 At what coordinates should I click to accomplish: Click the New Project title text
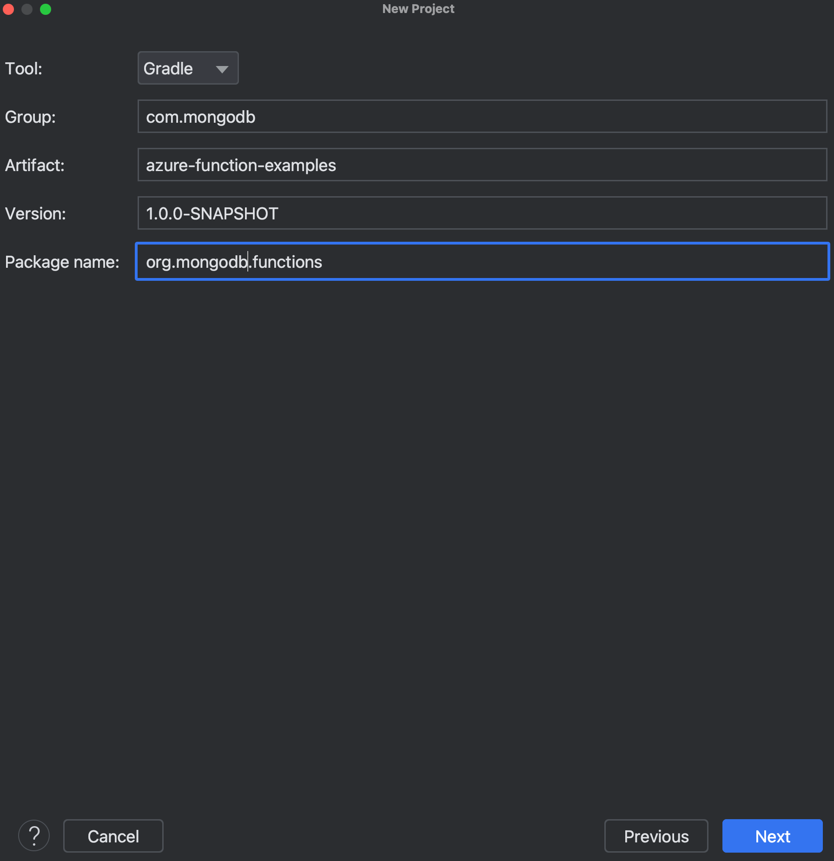click(x=417, y=8)
